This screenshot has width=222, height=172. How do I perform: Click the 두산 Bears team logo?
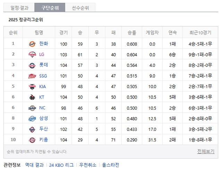coord(32,129)
